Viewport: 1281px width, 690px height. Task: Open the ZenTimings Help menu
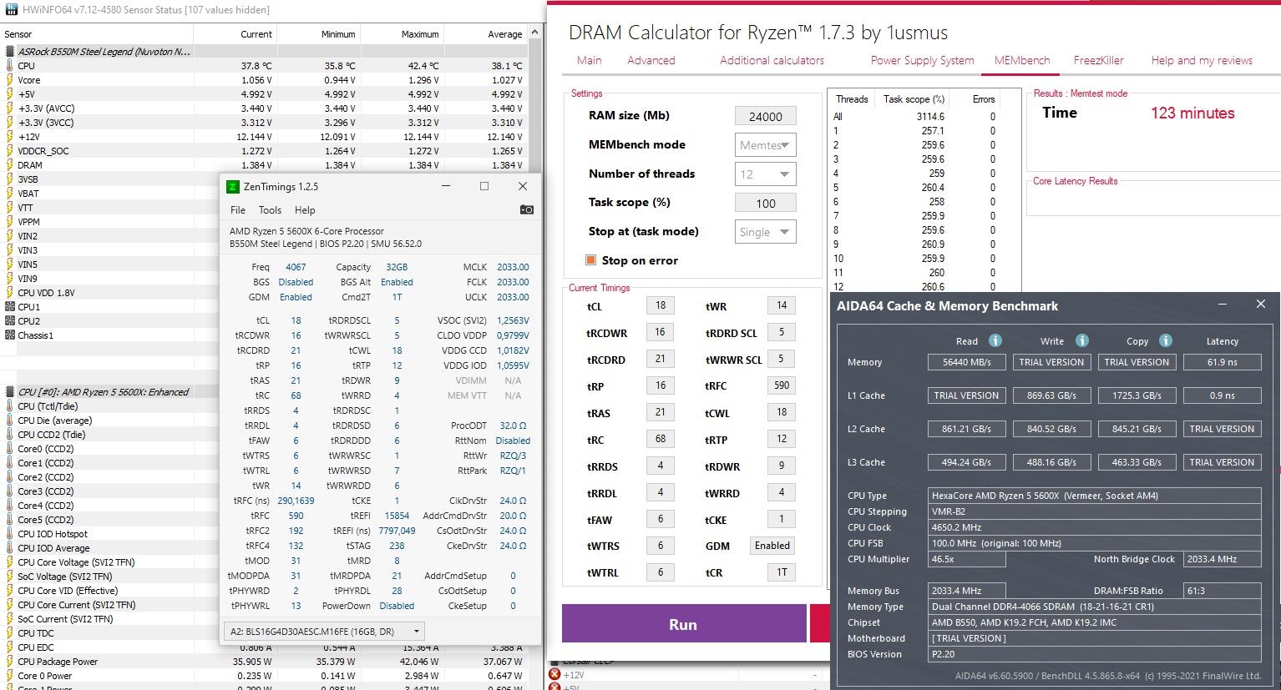click(305, 210)
